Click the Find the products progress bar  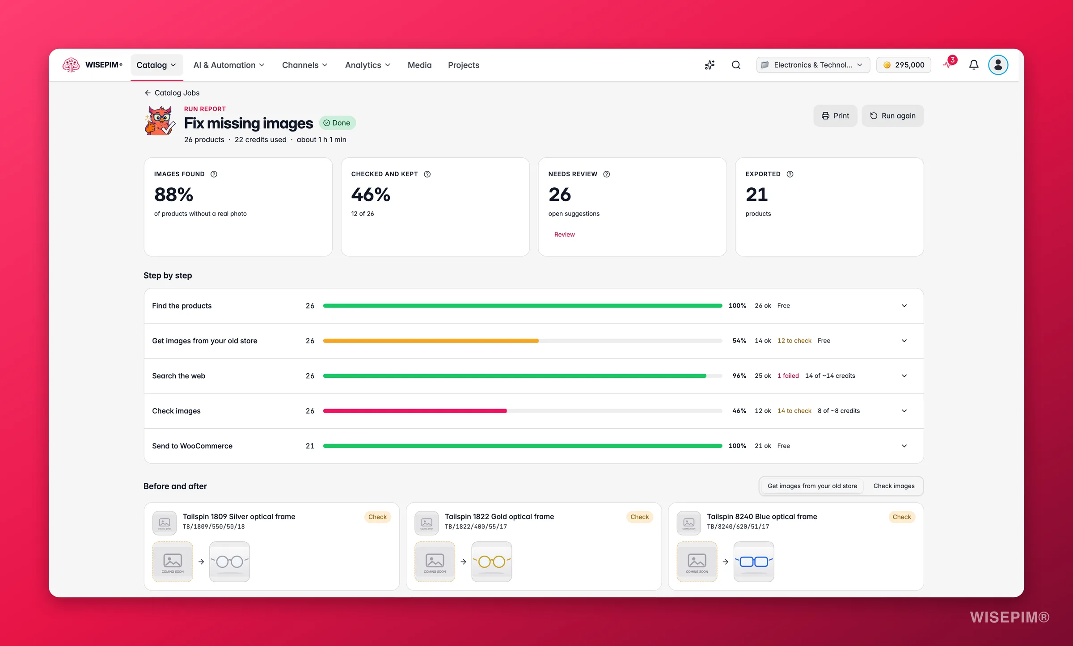pyautogui.click(x=522, y=306)
